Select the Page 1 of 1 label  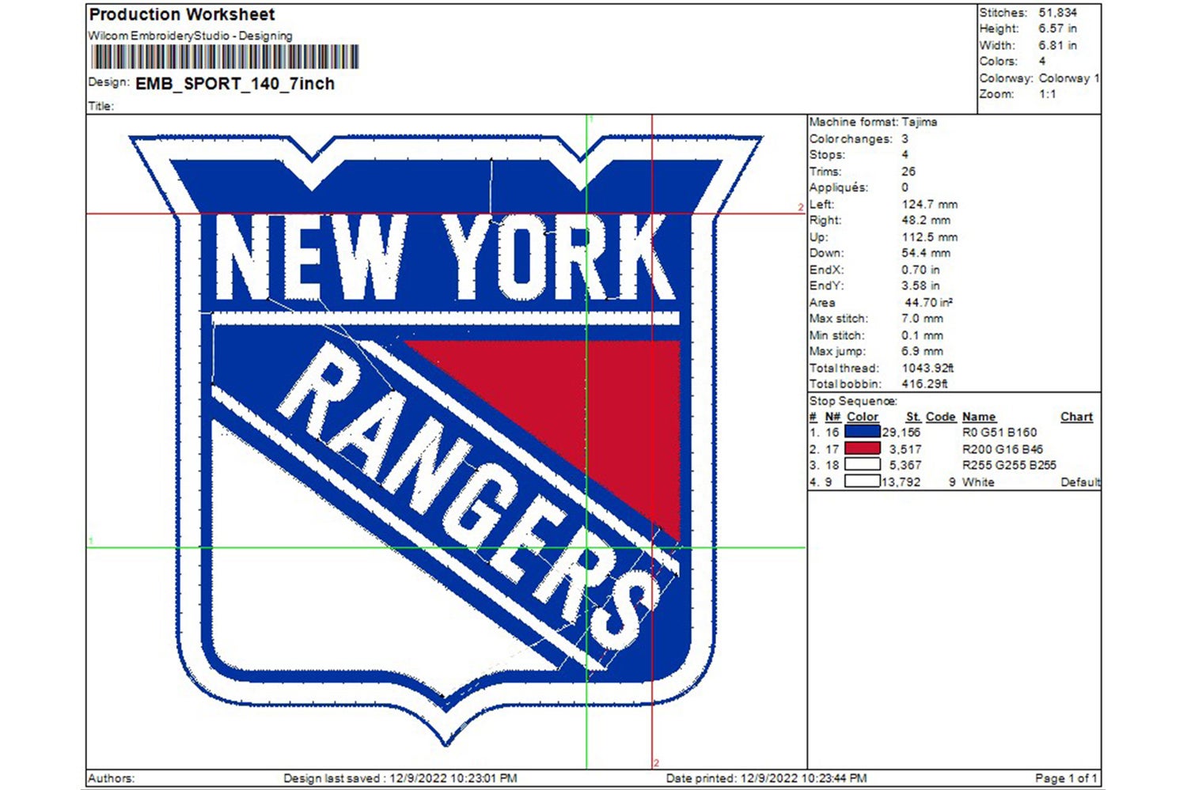tap(1068, 777)
